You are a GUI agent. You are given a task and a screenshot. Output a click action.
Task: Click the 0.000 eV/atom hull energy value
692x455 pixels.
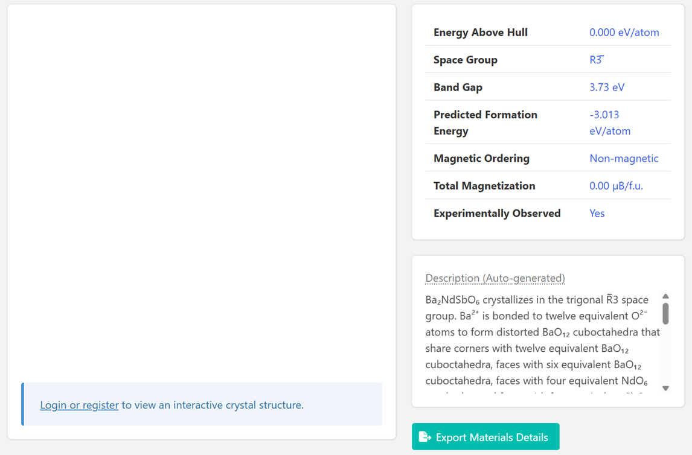click(x=624, y=33)
